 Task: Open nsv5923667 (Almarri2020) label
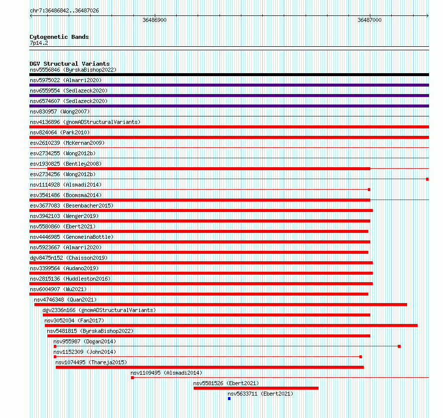[x=66, y=247]
